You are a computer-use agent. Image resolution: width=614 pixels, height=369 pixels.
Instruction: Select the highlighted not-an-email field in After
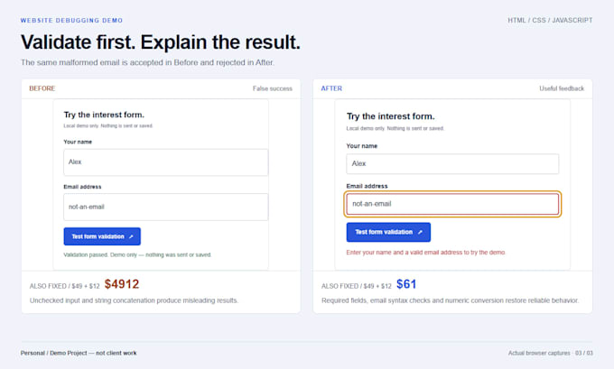click(452, 204)
